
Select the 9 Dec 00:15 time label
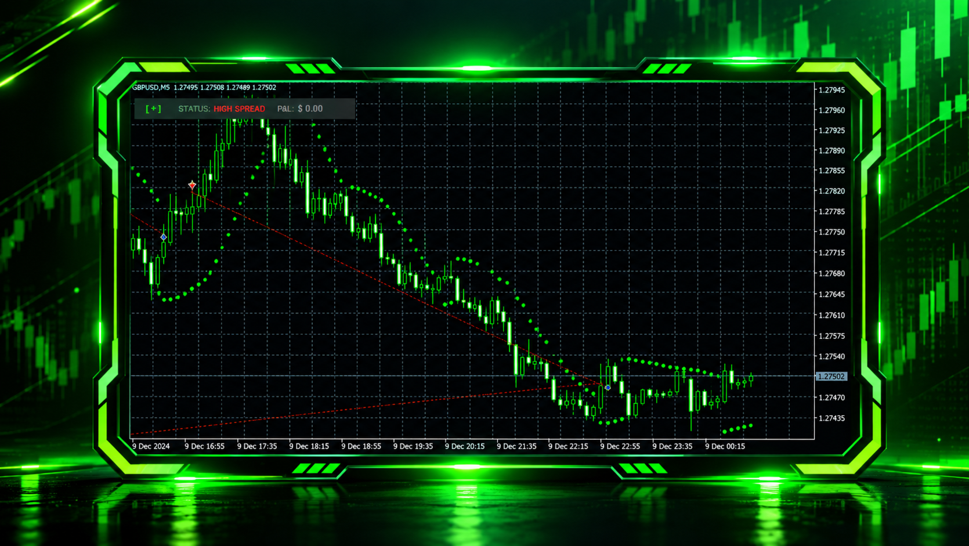(x=725, y=446)
